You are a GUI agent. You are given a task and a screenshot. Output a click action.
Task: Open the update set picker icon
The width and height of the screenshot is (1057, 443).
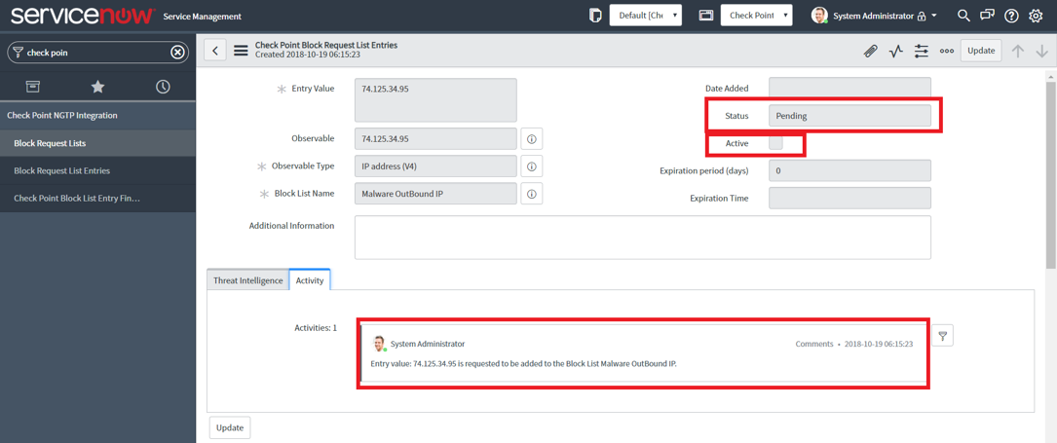tap(594, 16)
